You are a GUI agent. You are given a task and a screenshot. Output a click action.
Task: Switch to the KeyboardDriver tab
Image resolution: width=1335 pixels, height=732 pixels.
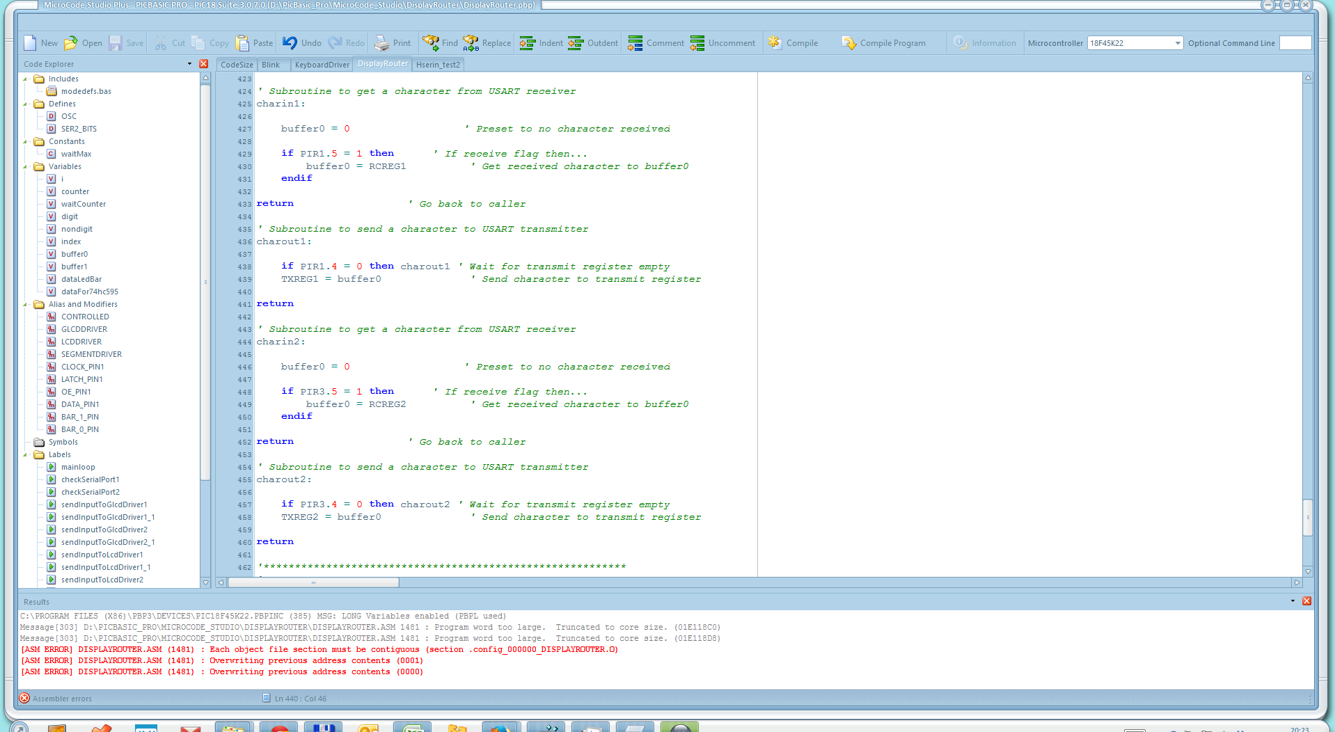point(322,65)
